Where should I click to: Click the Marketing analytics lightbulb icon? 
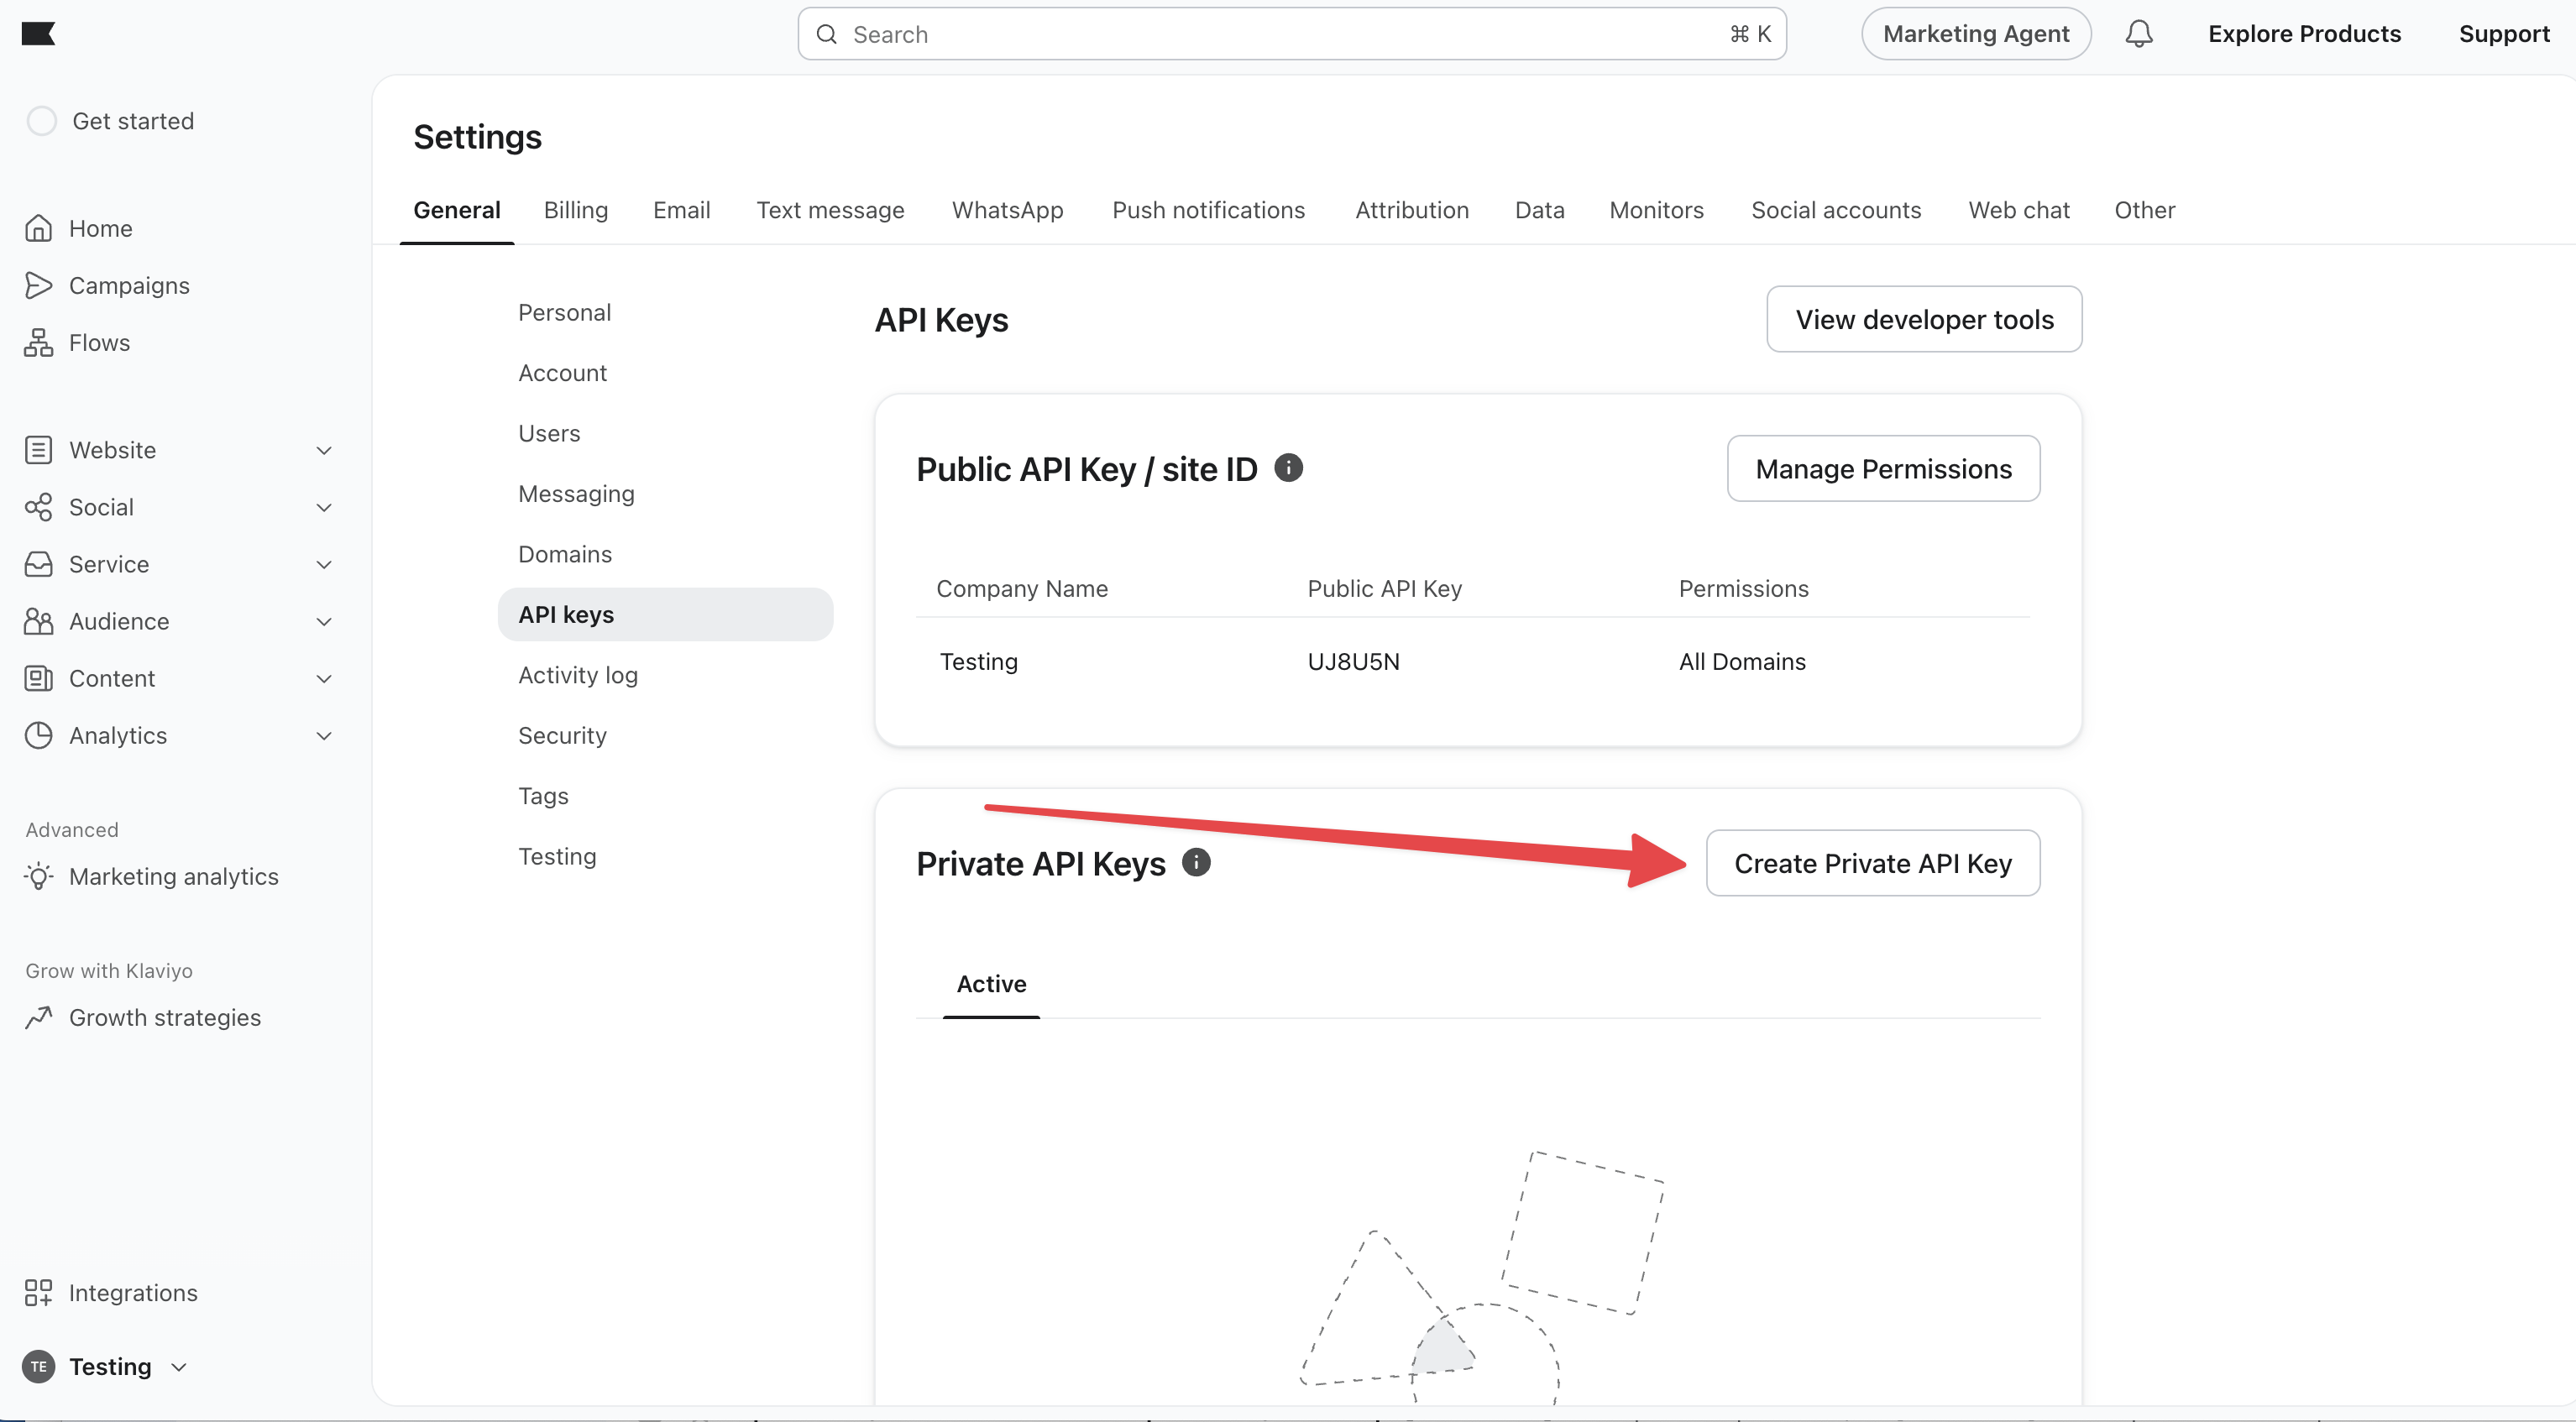tap(38, 876)
